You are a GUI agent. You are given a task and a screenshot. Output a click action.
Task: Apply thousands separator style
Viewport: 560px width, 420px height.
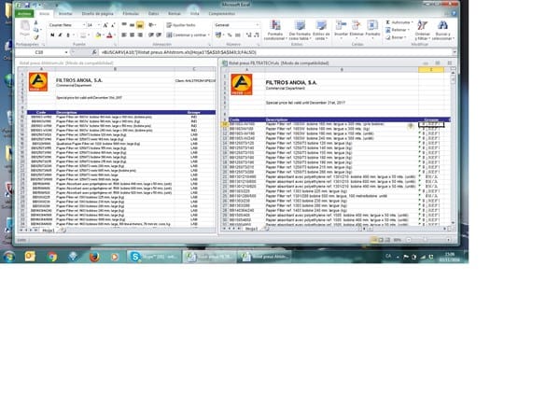tap(237, 35)
